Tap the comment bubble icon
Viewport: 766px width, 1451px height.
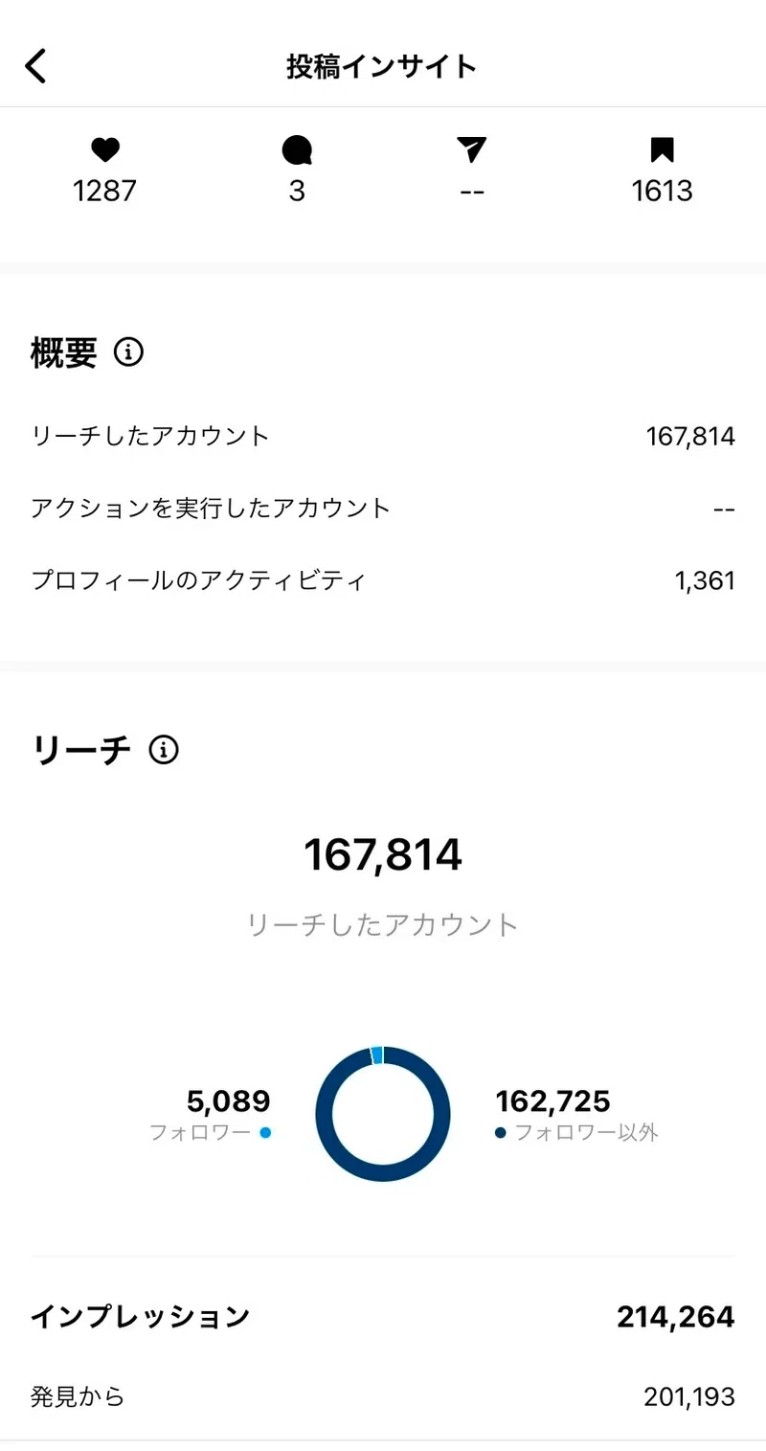click(x=297, y=150)
